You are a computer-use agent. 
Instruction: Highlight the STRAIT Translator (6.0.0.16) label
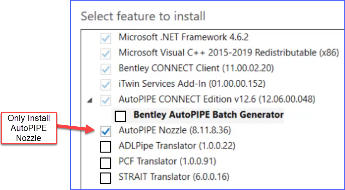174,177
